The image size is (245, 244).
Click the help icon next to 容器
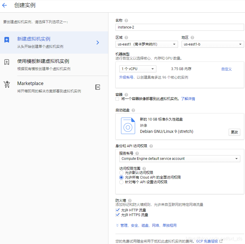click(x=126, y=95)
